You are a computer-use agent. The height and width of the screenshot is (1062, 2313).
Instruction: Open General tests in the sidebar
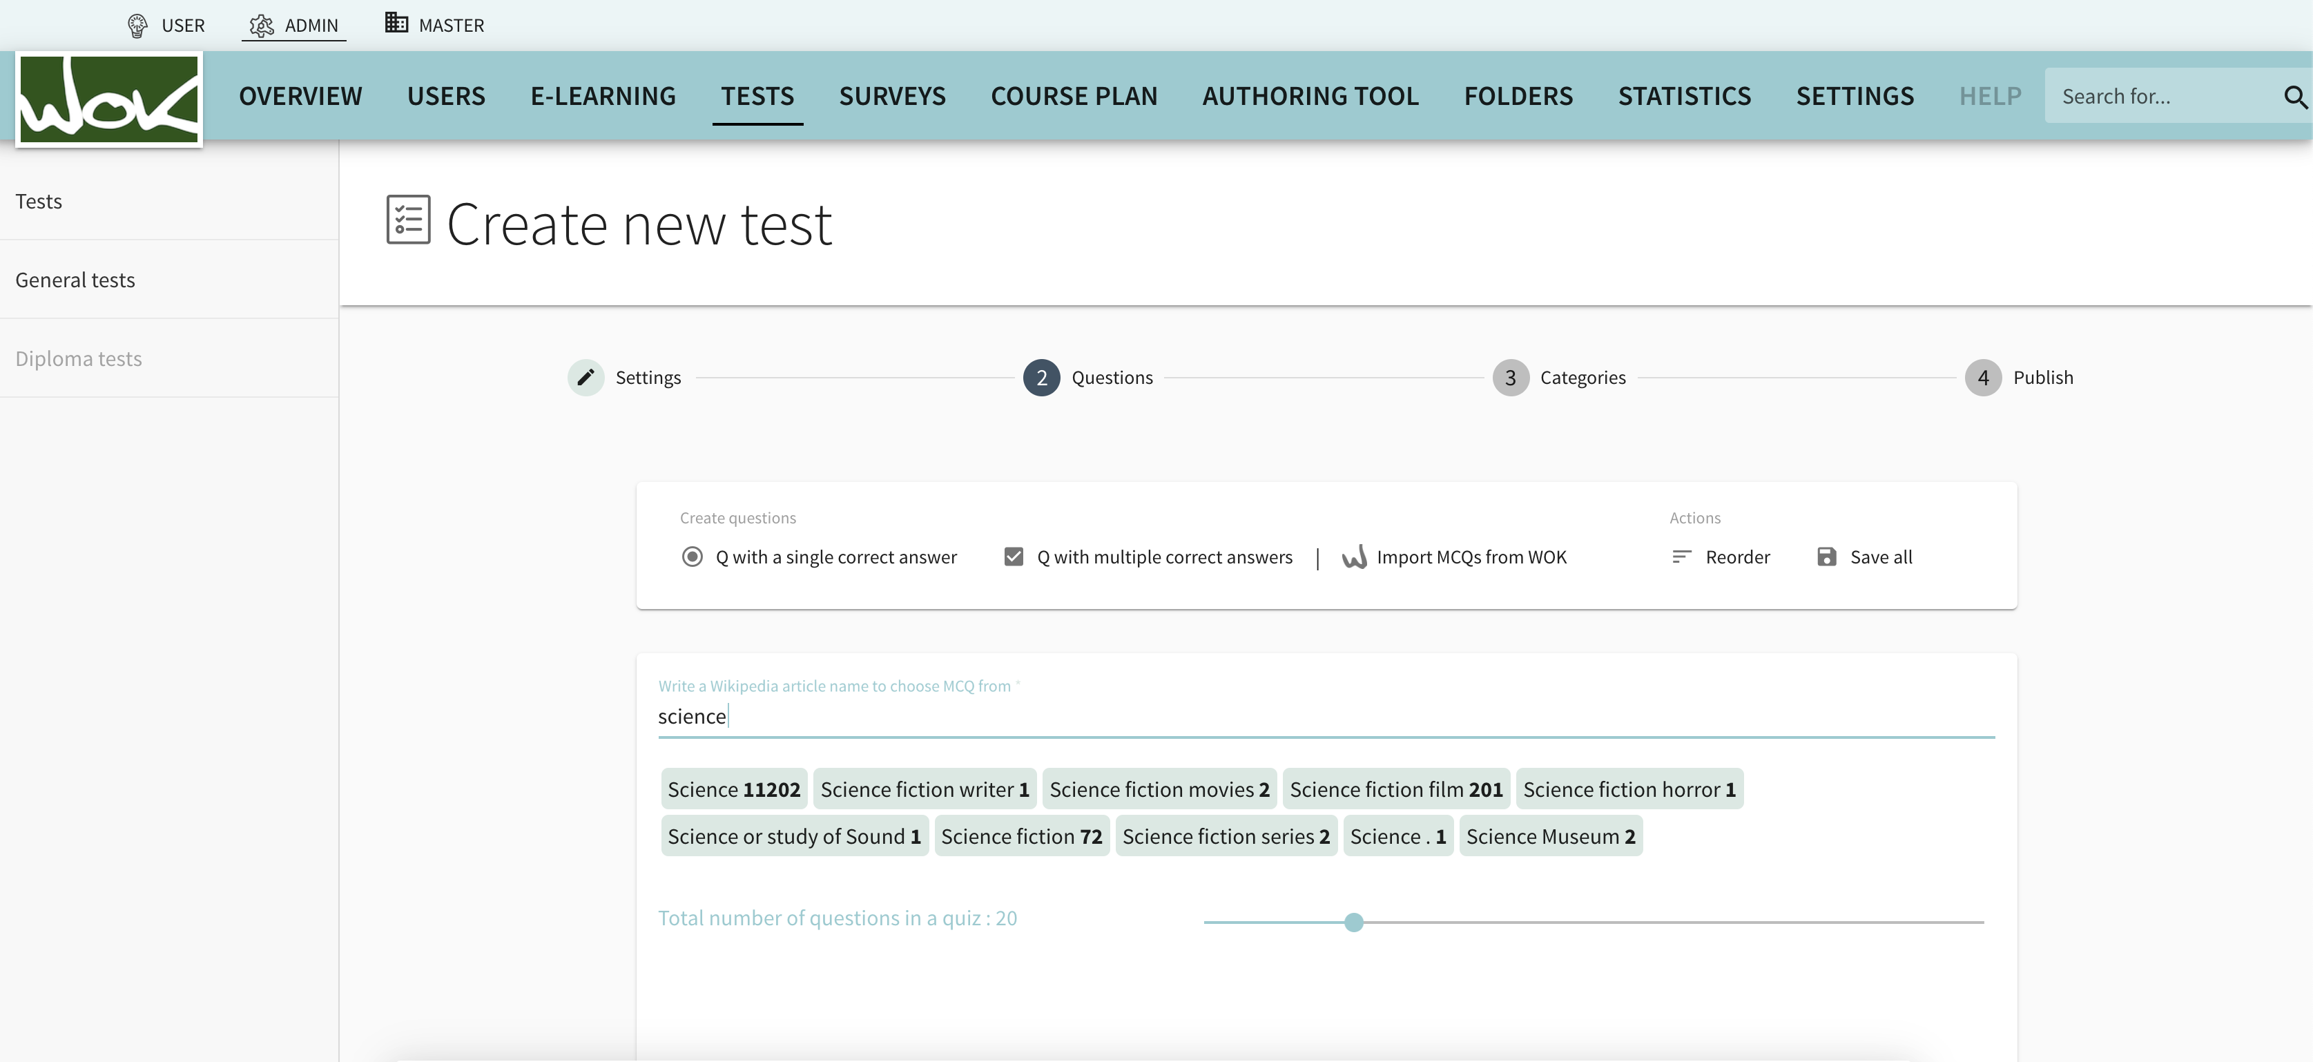click(75, 279)
